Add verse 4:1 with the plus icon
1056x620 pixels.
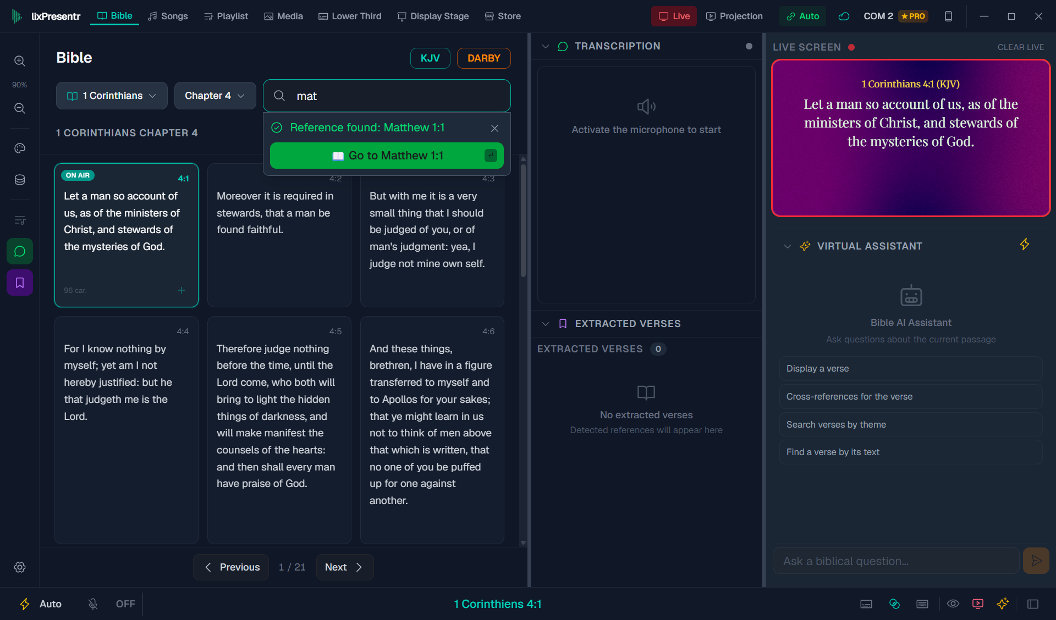(182, 290)
